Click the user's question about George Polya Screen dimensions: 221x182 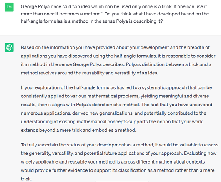[x=115, y=14]
